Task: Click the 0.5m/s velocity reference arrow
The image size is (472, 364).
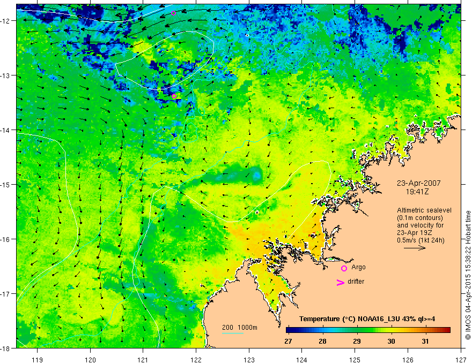Action: pyautogui.click(x=415, y=248)
